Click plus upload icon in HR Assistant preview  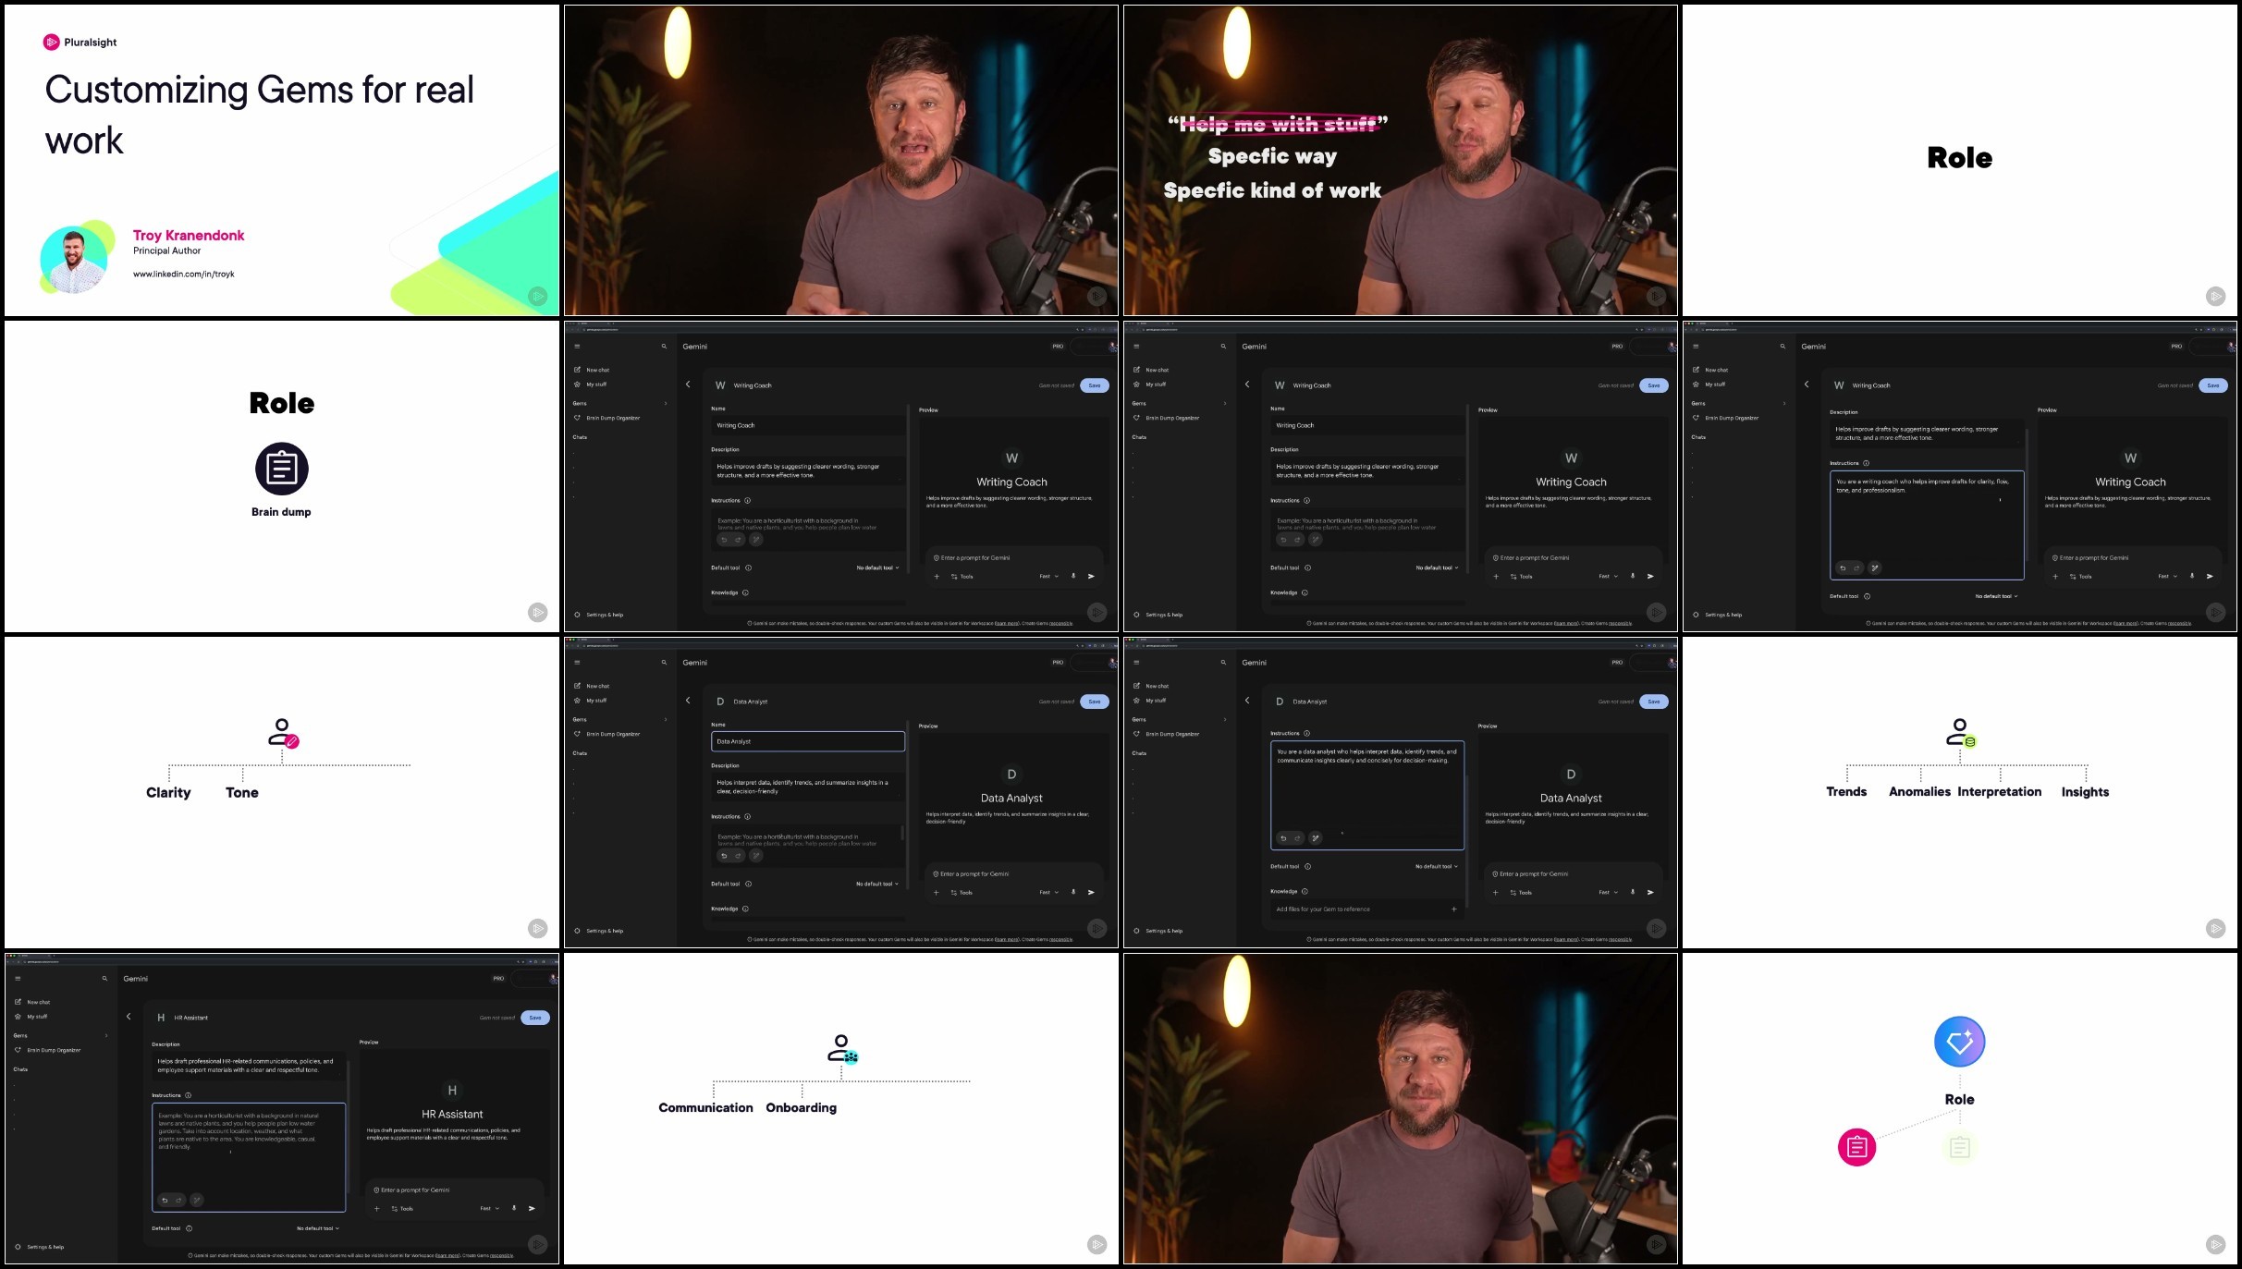376,1208
